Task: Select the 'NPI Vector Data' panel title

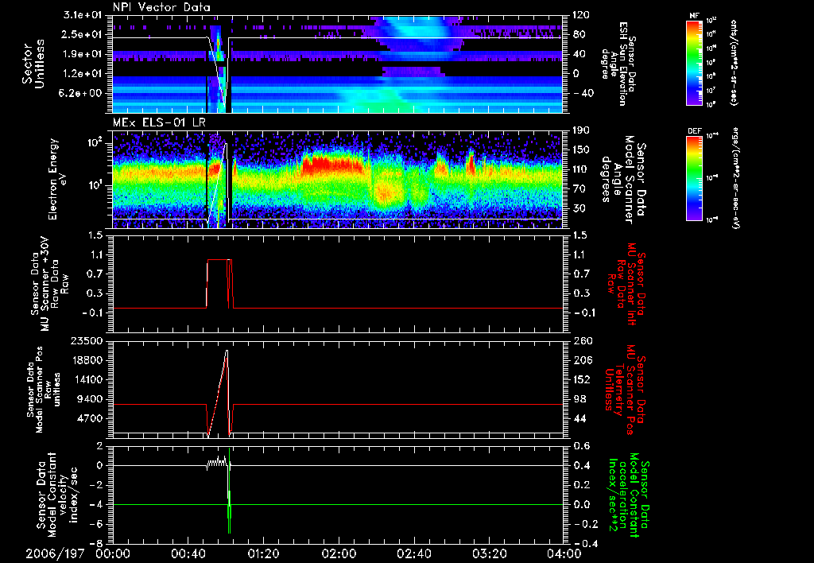Action: click(x=161, y=7)
